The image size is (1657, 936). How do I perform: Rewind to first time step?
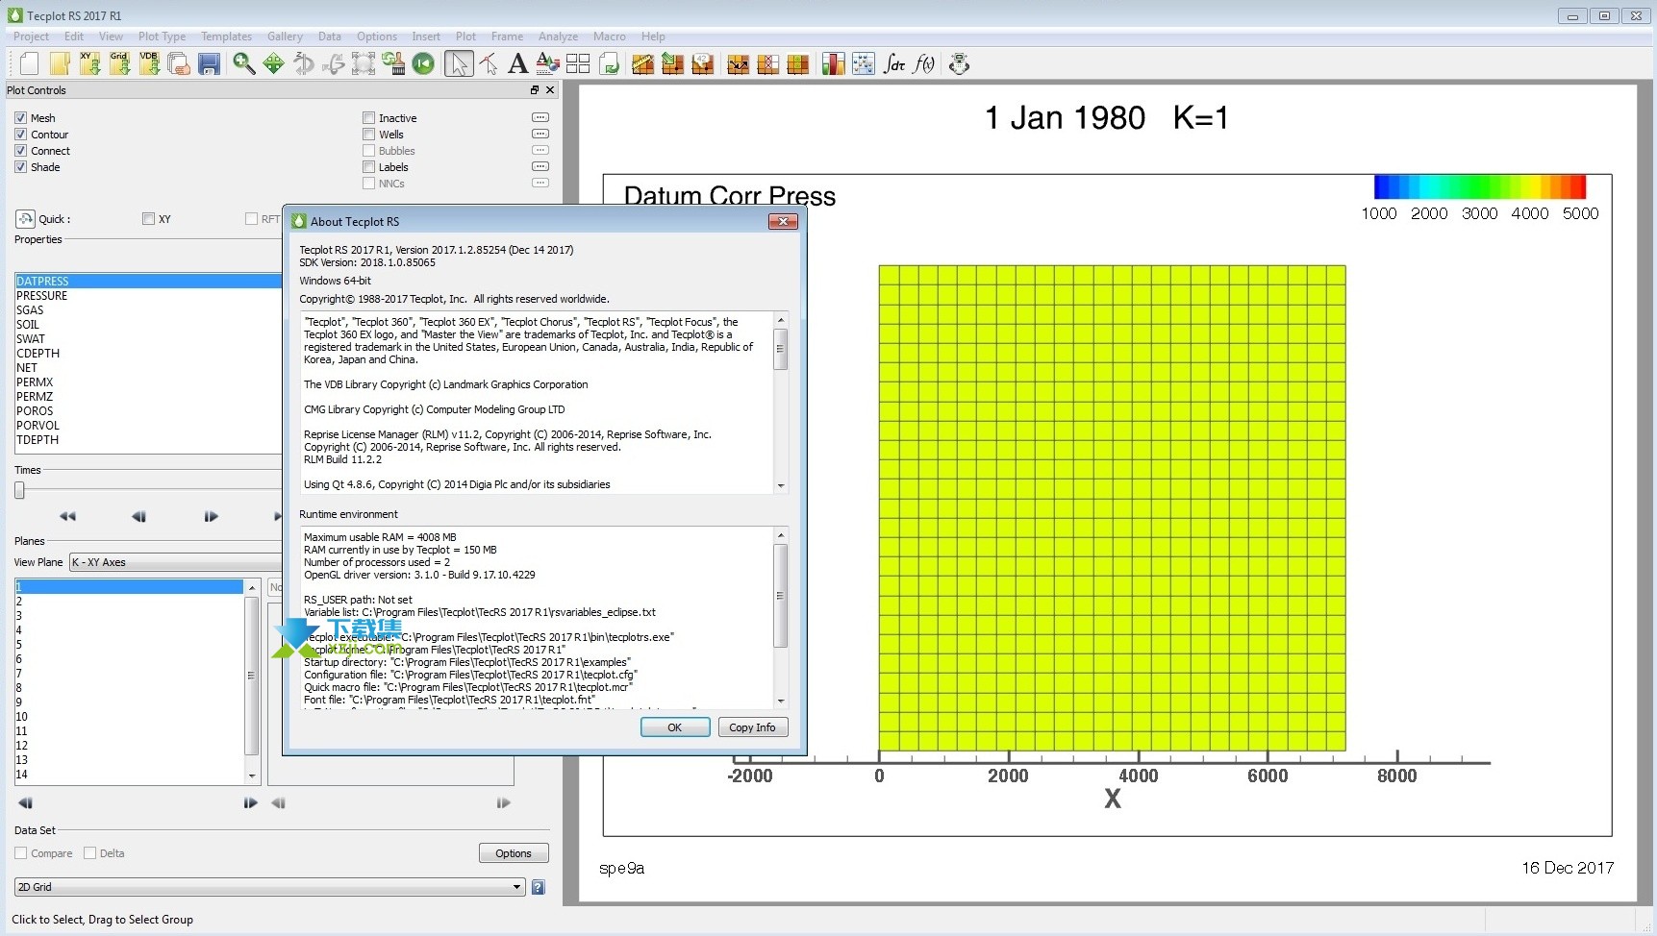(x=67, y=516)
